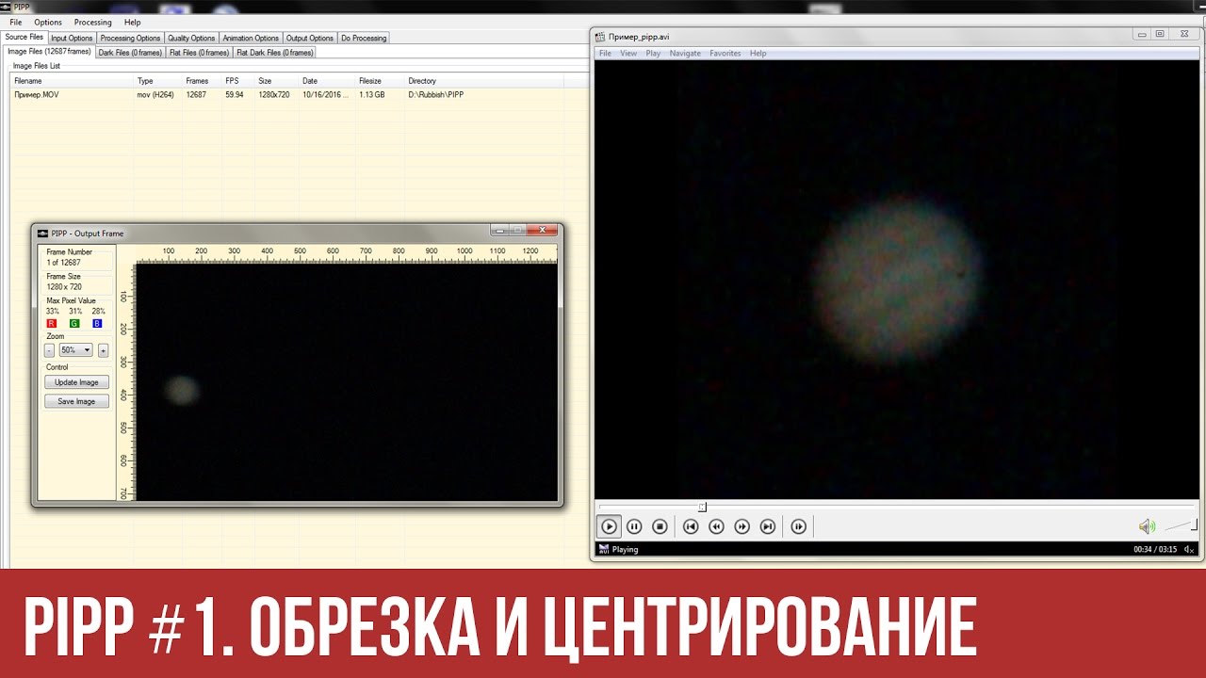The image size is (1206, 678).
Task: Click the Play button in media player
Action: (x=609, y=526)
